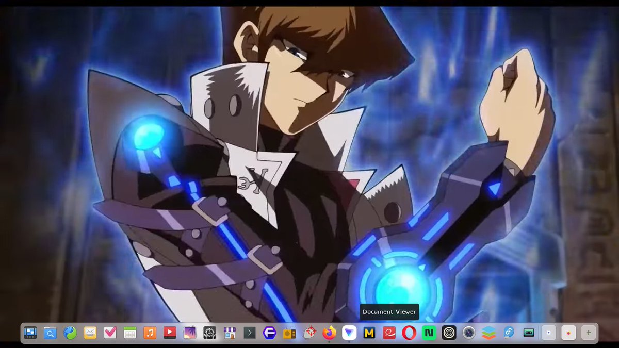Open System Settings gear icon
The image size is (619, 348).
coord(209,333)
